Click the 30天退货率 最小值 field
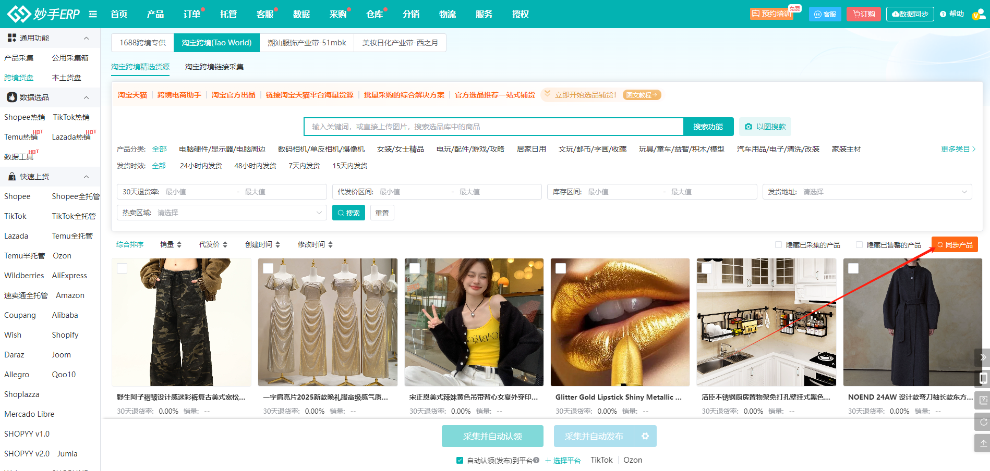 click(x=198, y=192)
